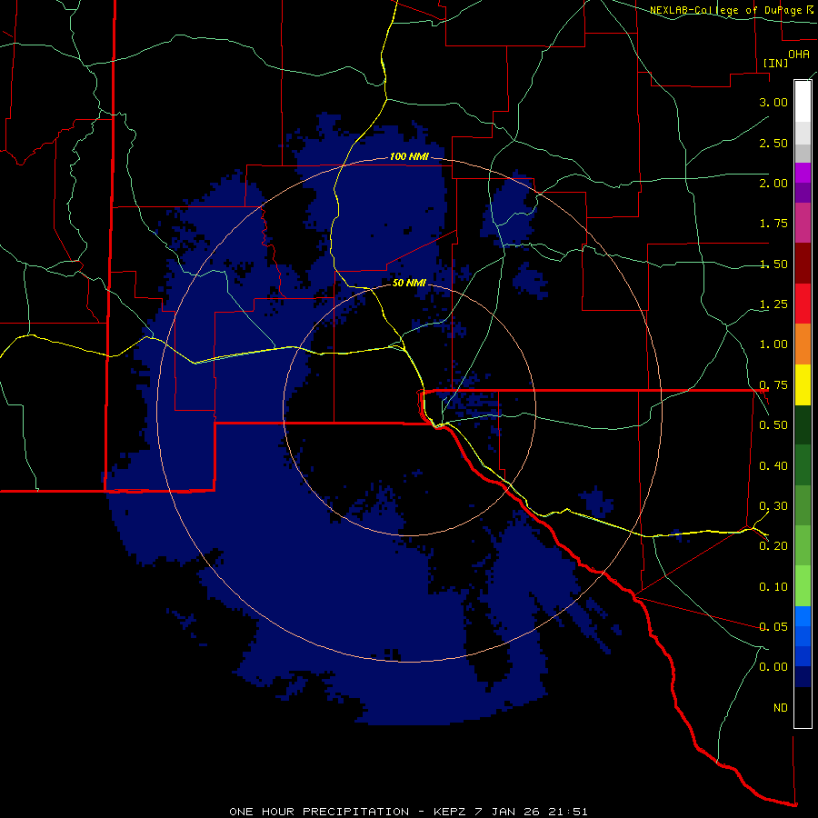
Task: Select the white swatch atop the legend
Action: 803,101
